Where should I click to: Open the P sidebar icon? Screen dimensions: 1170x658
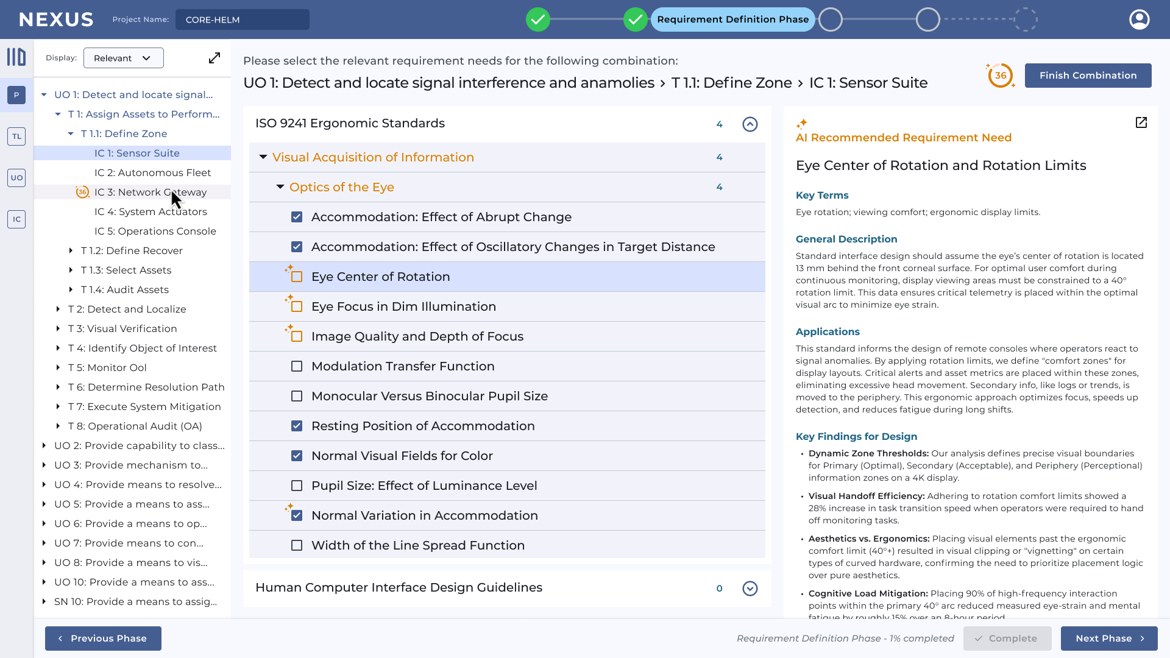tap(16, 95)
